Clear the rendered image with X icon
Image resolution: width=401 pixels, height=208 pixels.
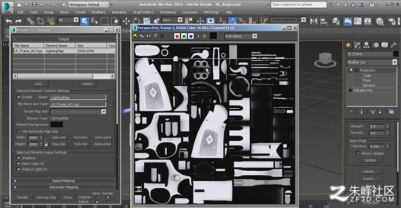pos(162,36)
